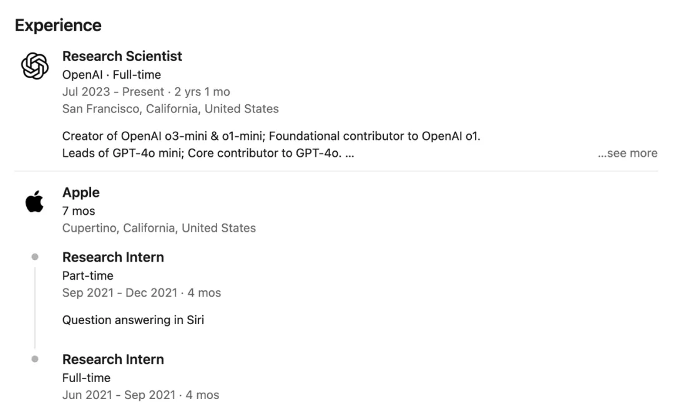Click the "Jul 2023 - Present" date range
Image resolution: width=674 pixels, height=419 pixels.
pyautogui.click(x=112, y=92)
